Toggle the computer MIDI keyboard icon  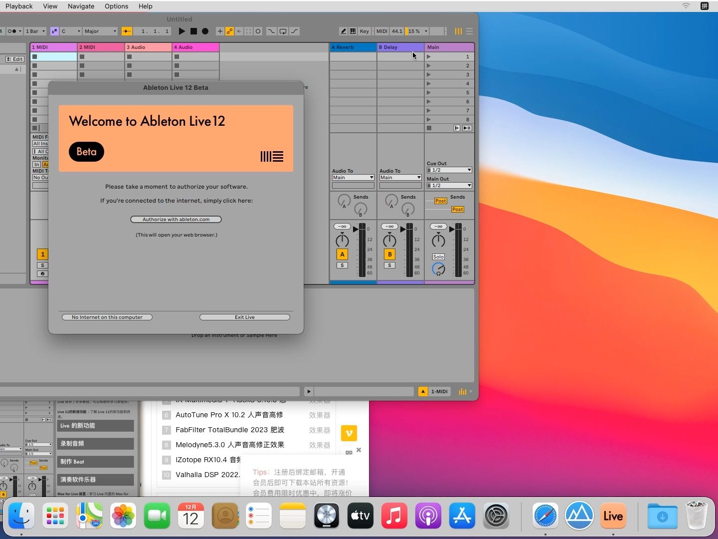(x=353, y=31)
